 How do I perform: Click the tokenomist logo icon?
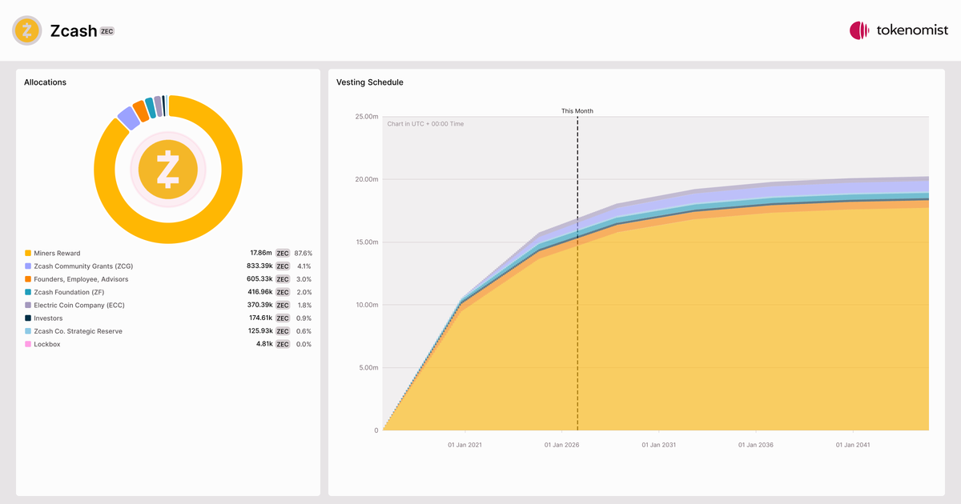point(859,30)
